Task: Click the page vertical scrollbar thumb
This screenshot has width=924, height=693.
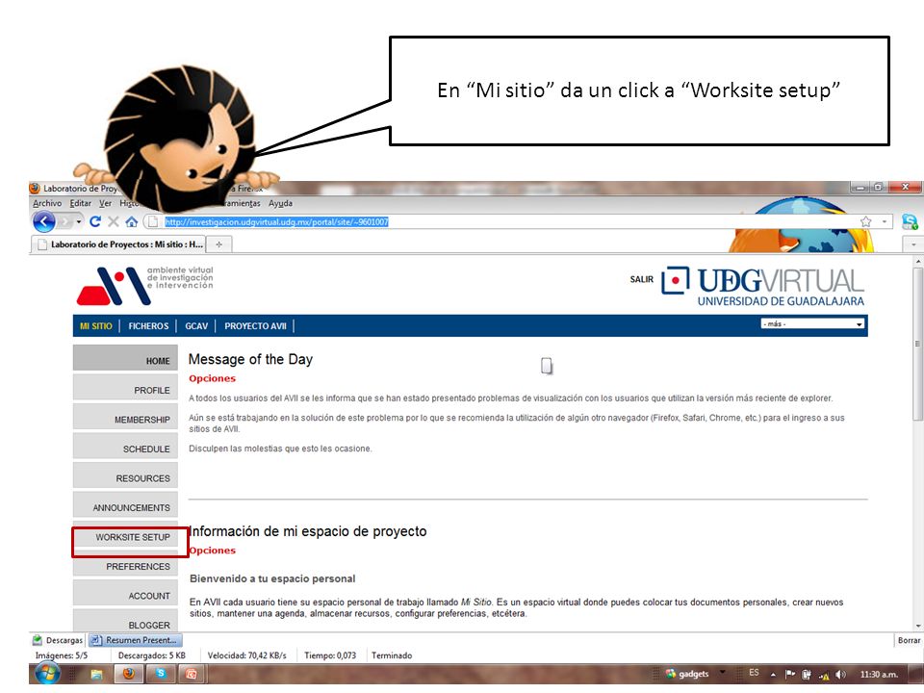Action: (x=917, y=343)
